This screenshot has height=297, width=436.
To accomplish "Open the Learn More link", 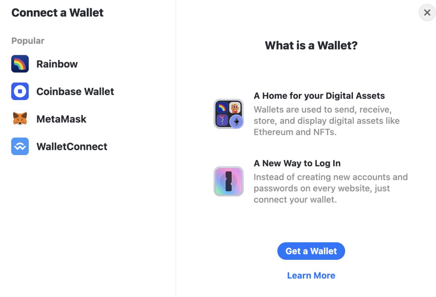I will point(311,276).
